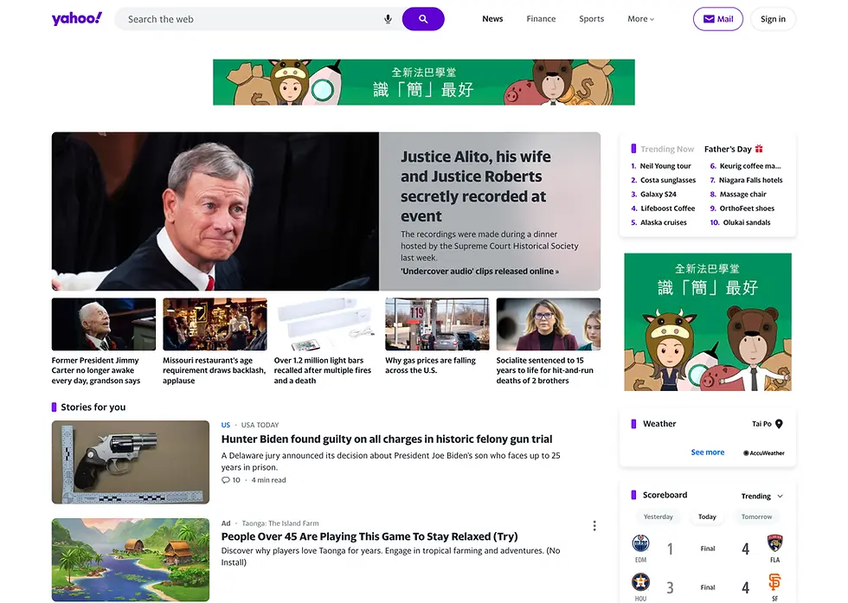Image resolution: width=848 pixels, height=603 pixels.
Task: Open the Sports tab
Action: click(591, 19)
